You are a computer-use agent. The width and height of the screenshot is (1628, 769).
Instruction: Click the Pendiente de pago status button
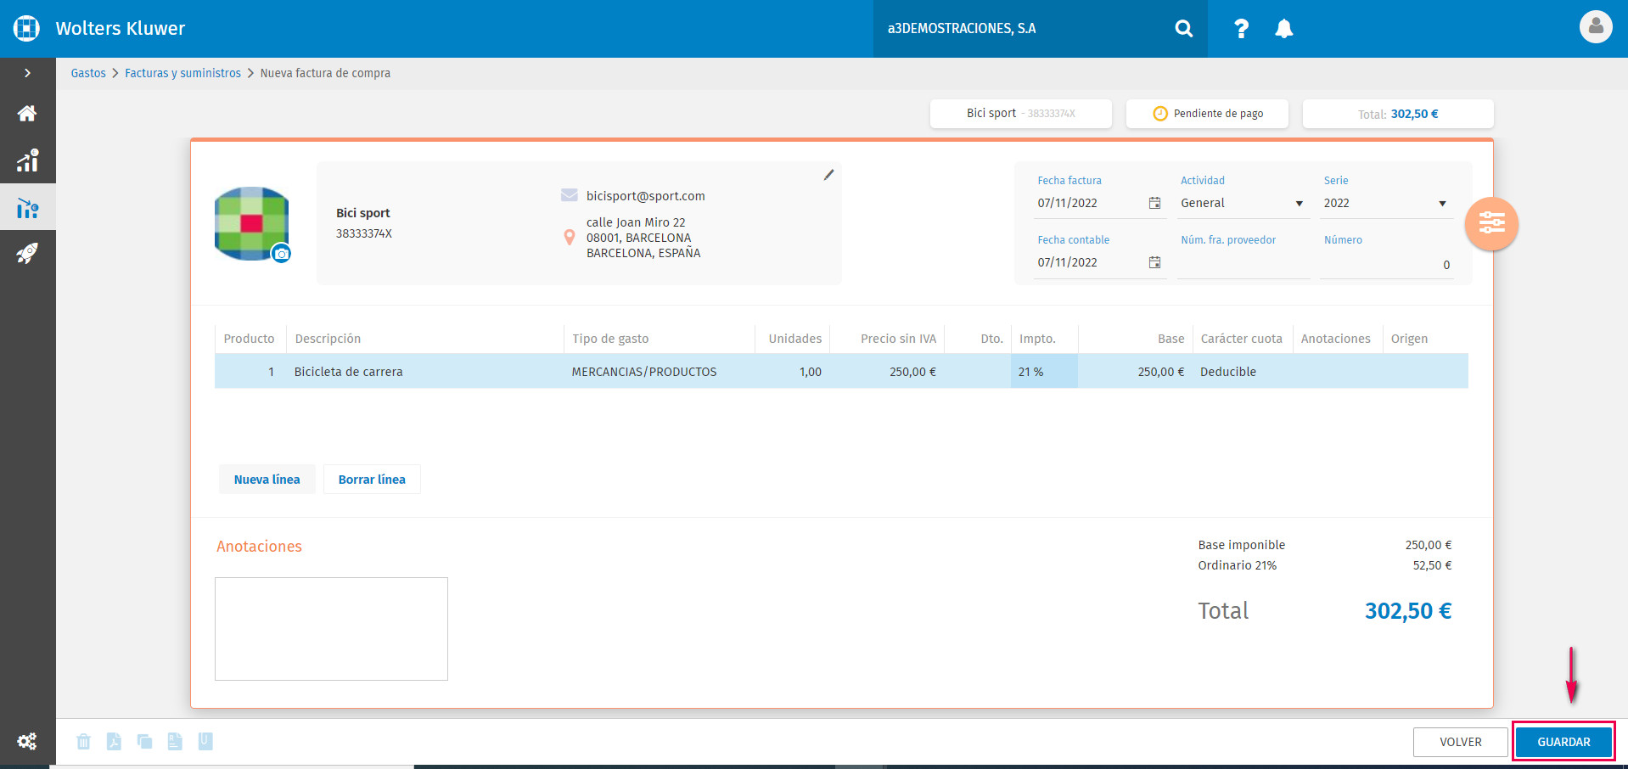click(x=1207, y=114)
